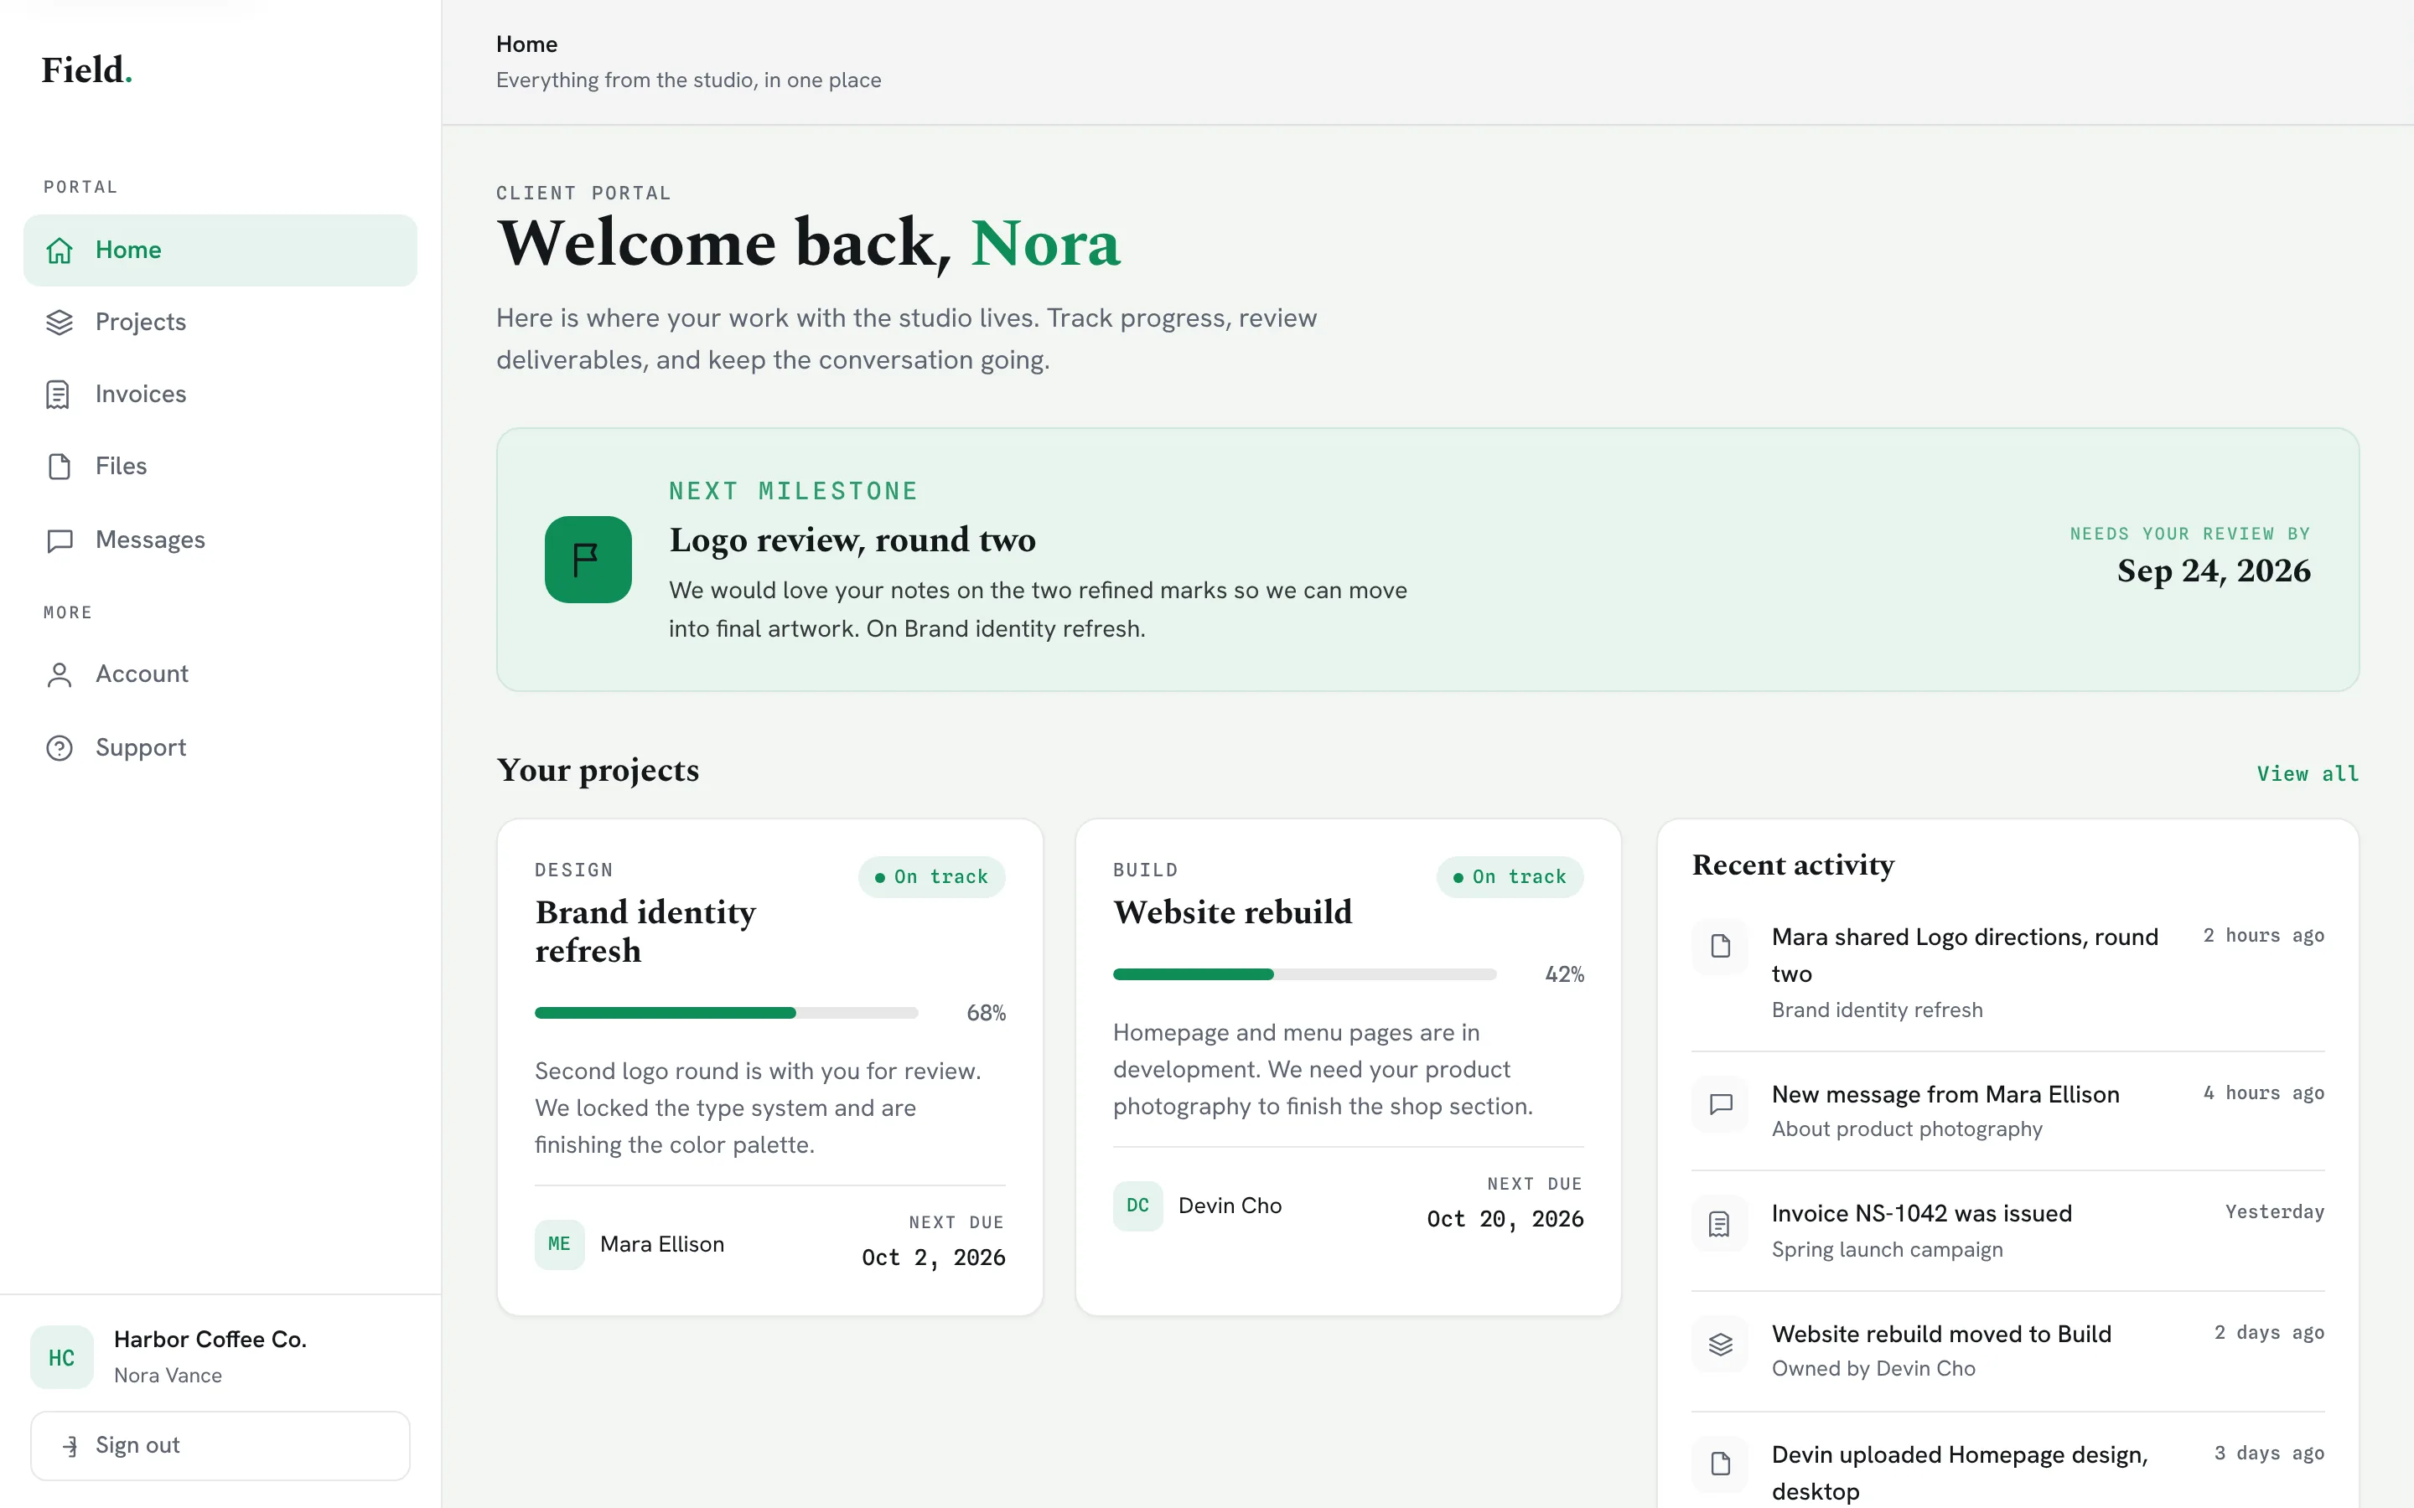Open Account settings in sidebar
Image resolution: width=2414 pixels, height=1508 pixels.
pos(220,675)
